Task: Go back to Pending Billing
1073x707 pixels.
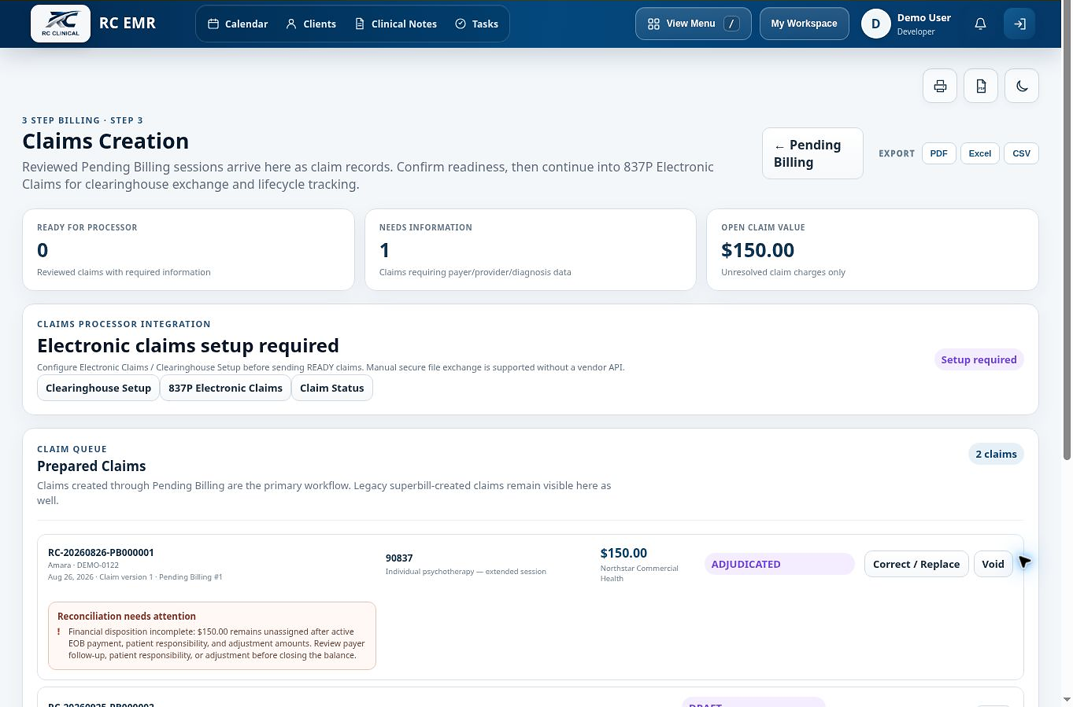Action: (x=812, y=153)
